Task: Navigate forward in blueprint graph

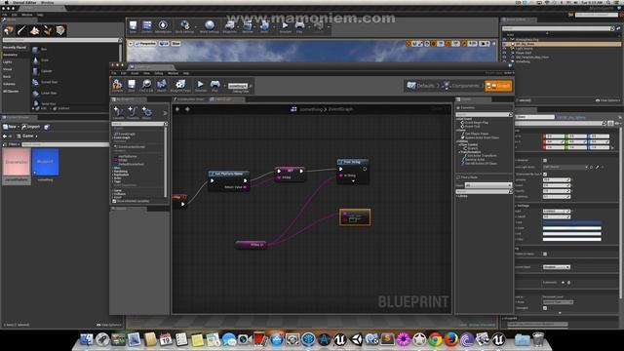Action: click(x=187, y=109)
